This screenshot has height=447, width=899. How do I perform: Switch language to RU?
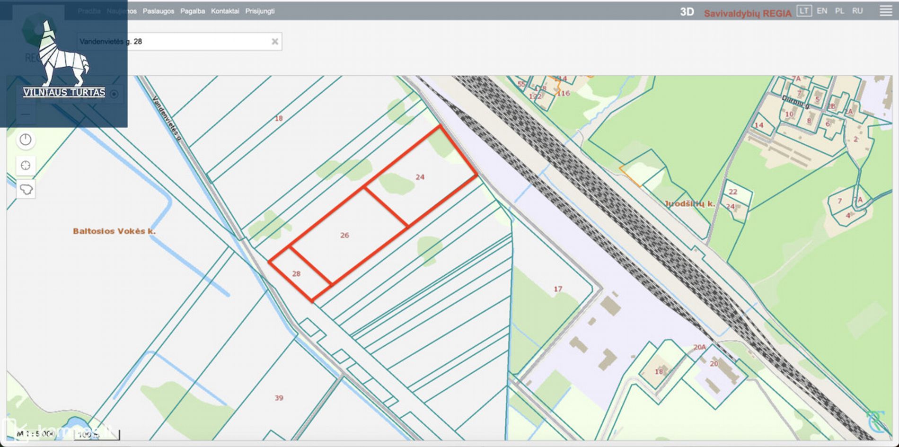[857, 11]
